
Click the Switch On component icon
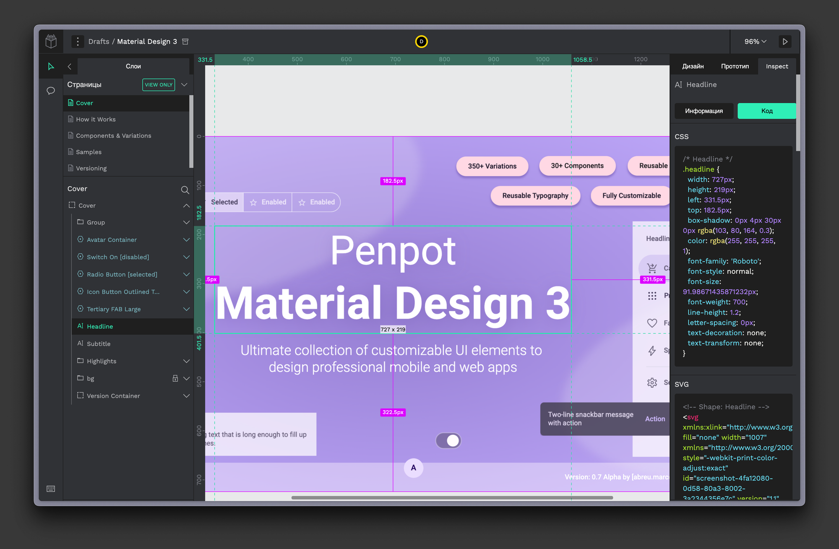(81, 256)
